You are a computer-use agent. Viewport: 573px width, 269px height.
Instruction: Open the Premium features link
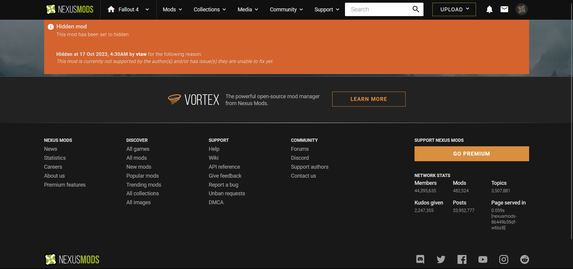65,185
